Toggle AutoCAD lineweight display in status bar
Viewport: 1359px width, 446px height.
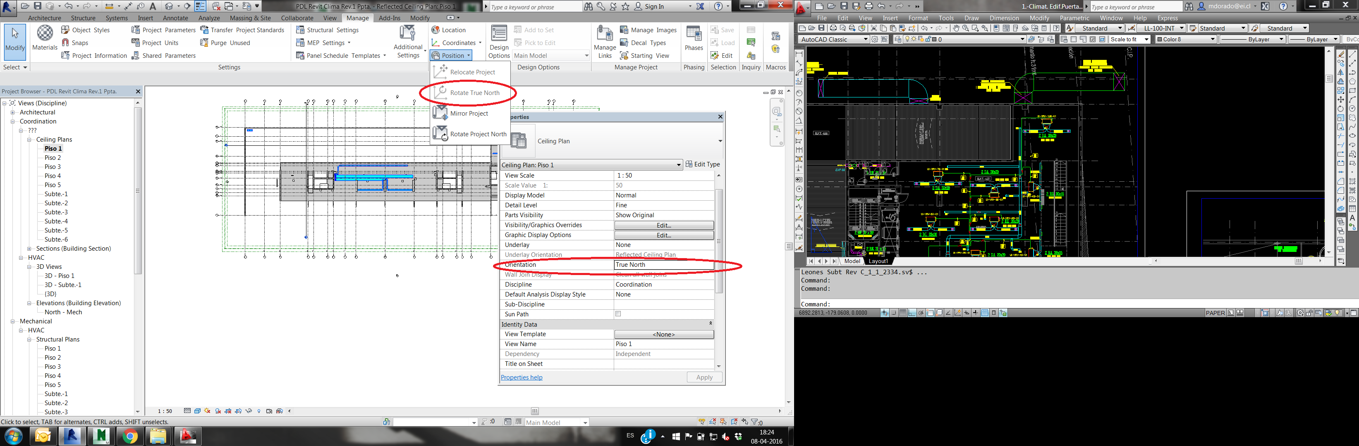[x=976, y=313]
